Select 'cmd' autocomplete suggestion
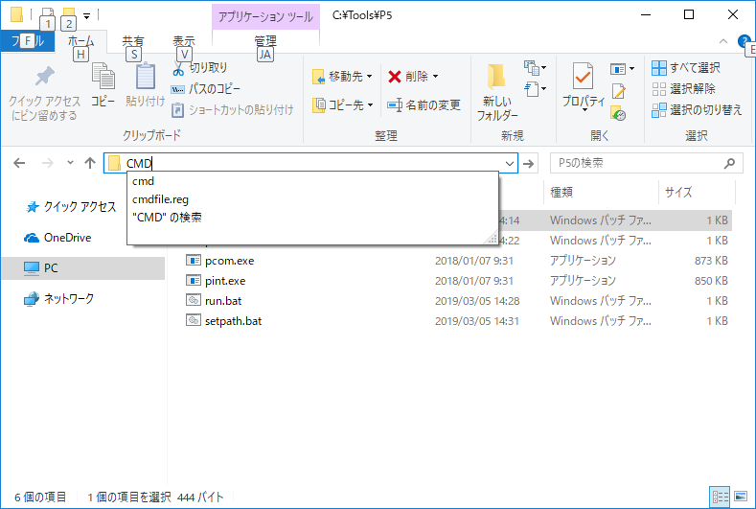 (312, 181)
